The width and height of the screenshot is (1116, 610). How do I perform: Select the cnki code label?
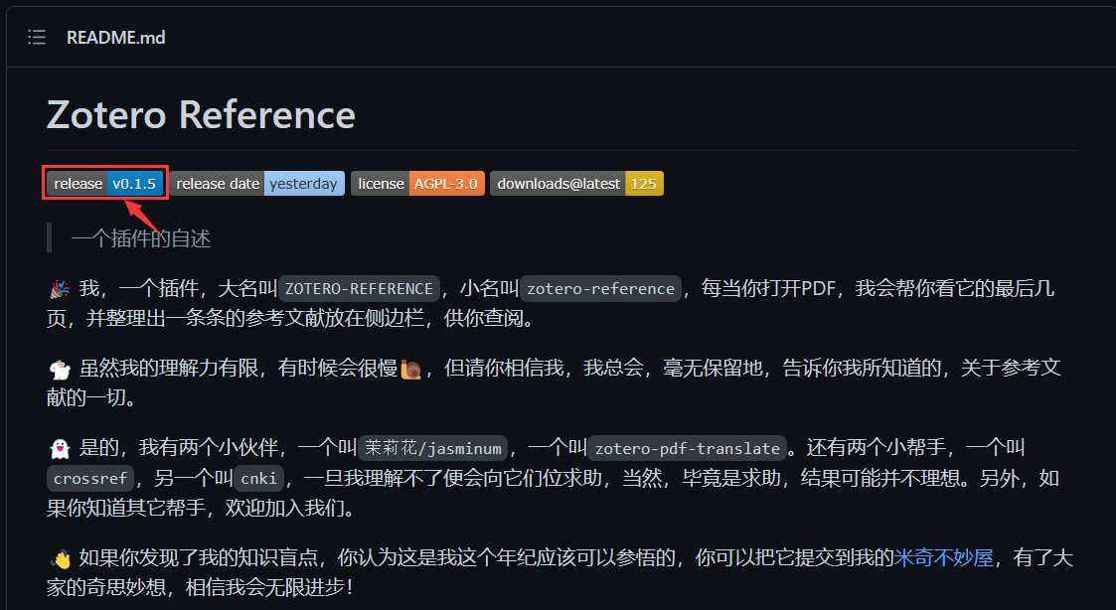click(258, 478)
